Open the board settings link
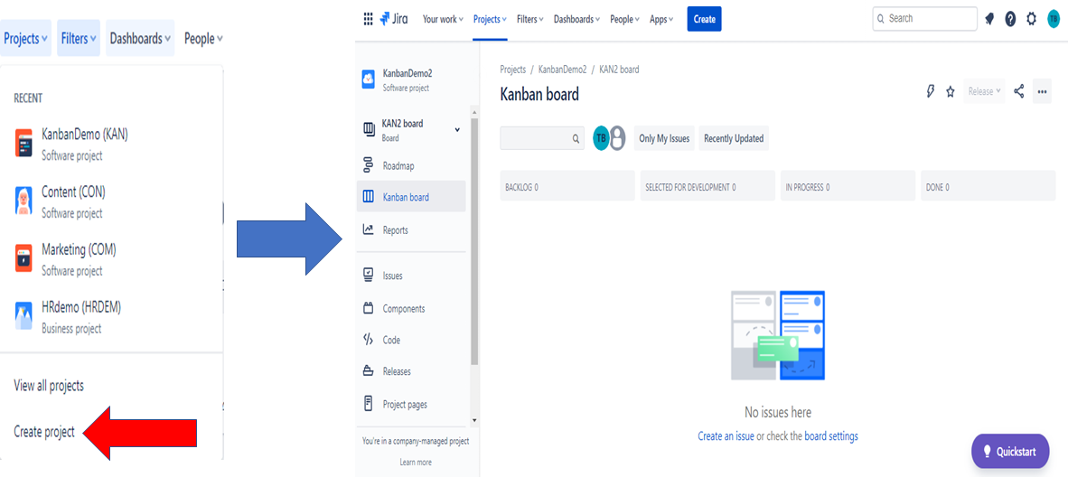Image resolution: width=1068 pixels, height=477 pixels. point(831,436)
